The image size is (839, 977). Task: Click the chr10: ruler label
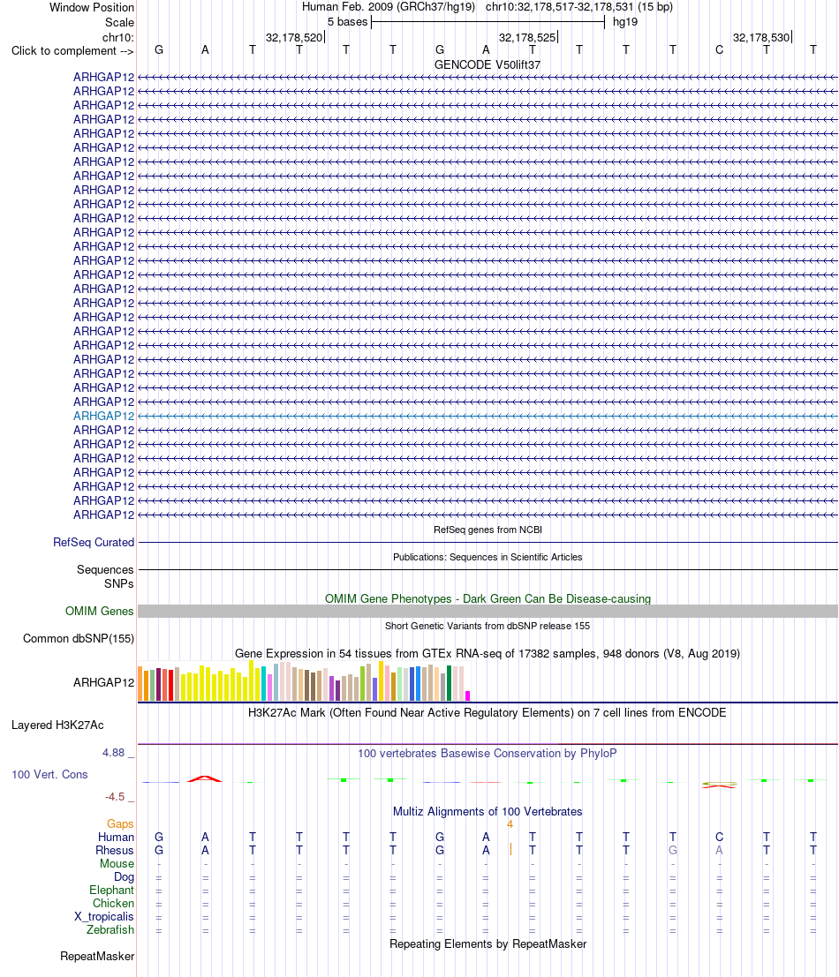[x=117, y=37]
